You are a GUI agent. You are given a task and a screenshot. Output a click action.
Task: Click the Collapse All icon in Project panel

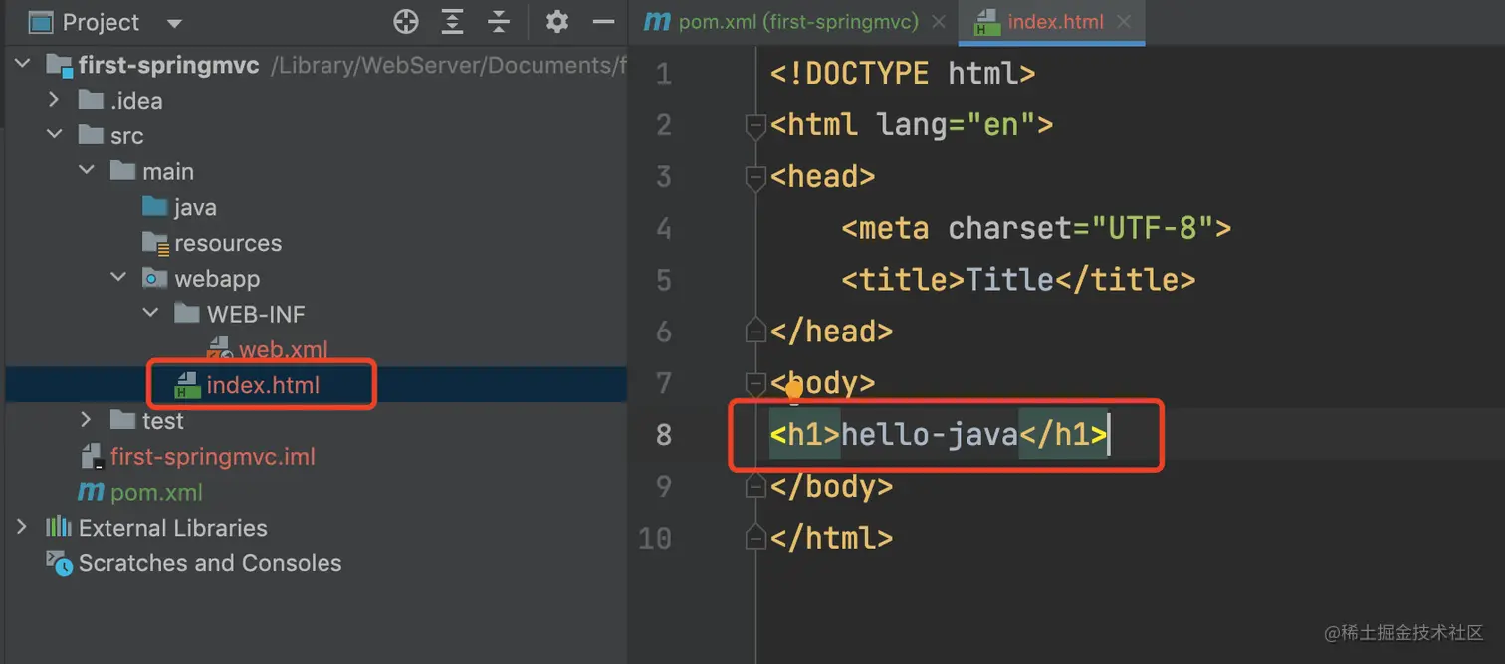(499, 21)
